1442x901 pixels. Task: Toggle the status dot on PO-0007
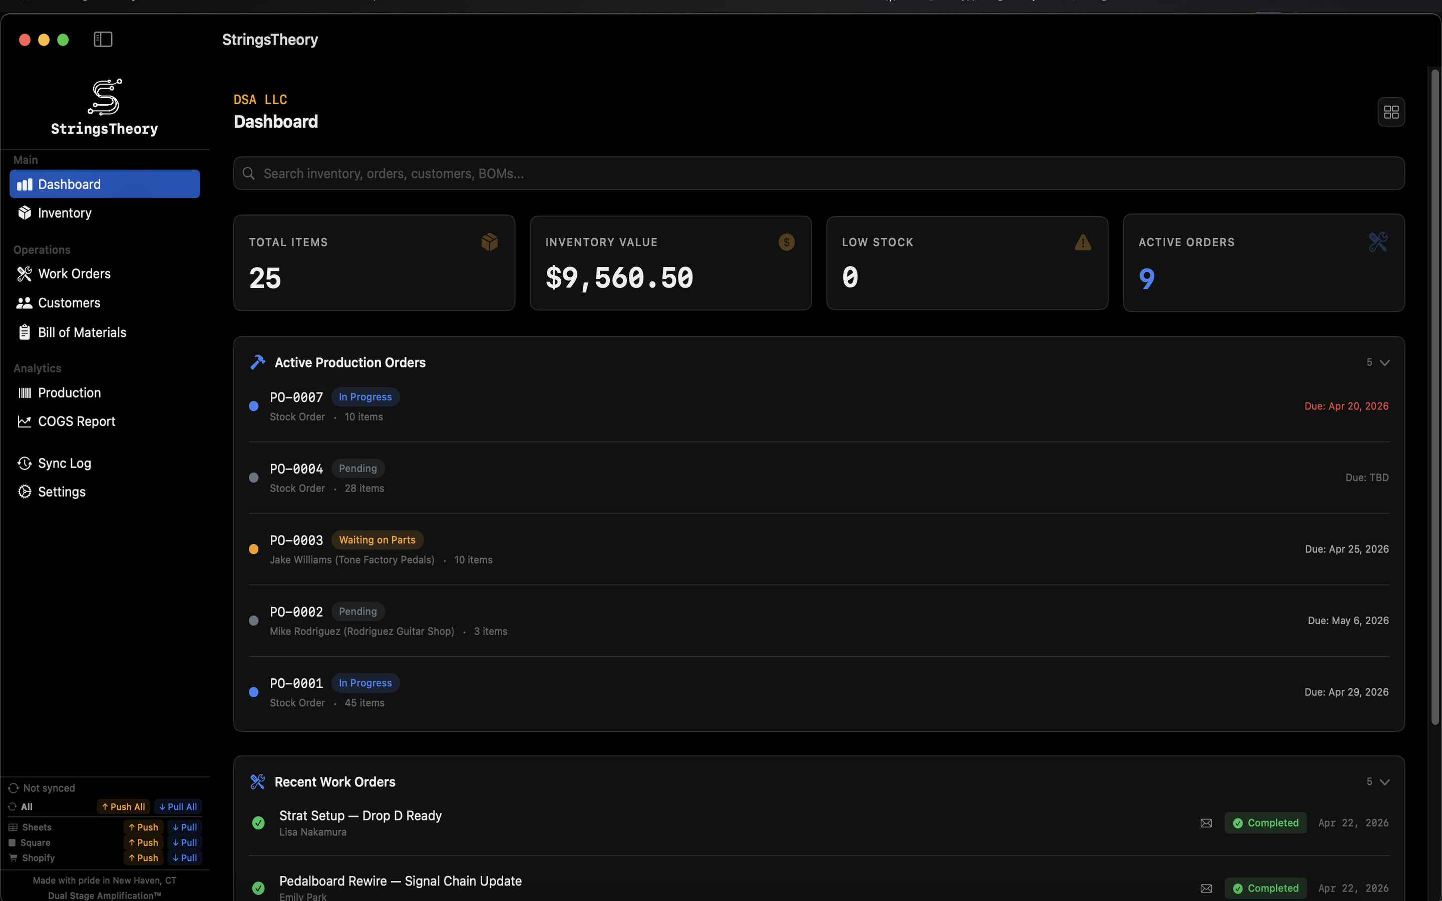[253, 406]
